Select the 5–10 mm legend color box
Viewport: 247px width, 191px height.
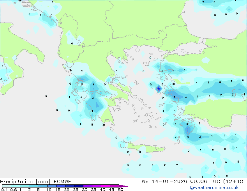click(x=42, y=186)
